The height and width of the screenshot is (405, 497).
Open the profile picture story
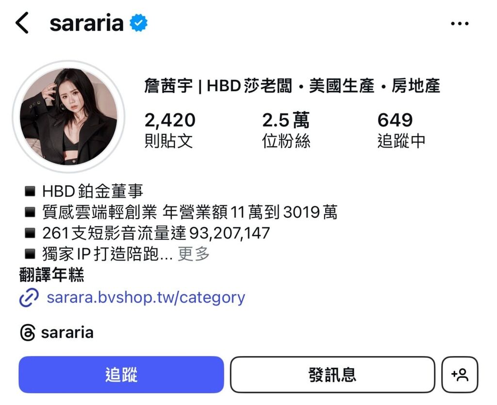point(68,116)
